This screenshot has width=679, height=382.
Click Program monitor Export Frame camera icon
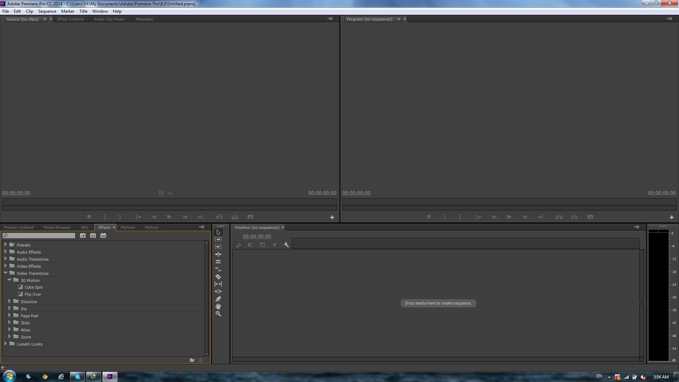click(x=590, y=217)
